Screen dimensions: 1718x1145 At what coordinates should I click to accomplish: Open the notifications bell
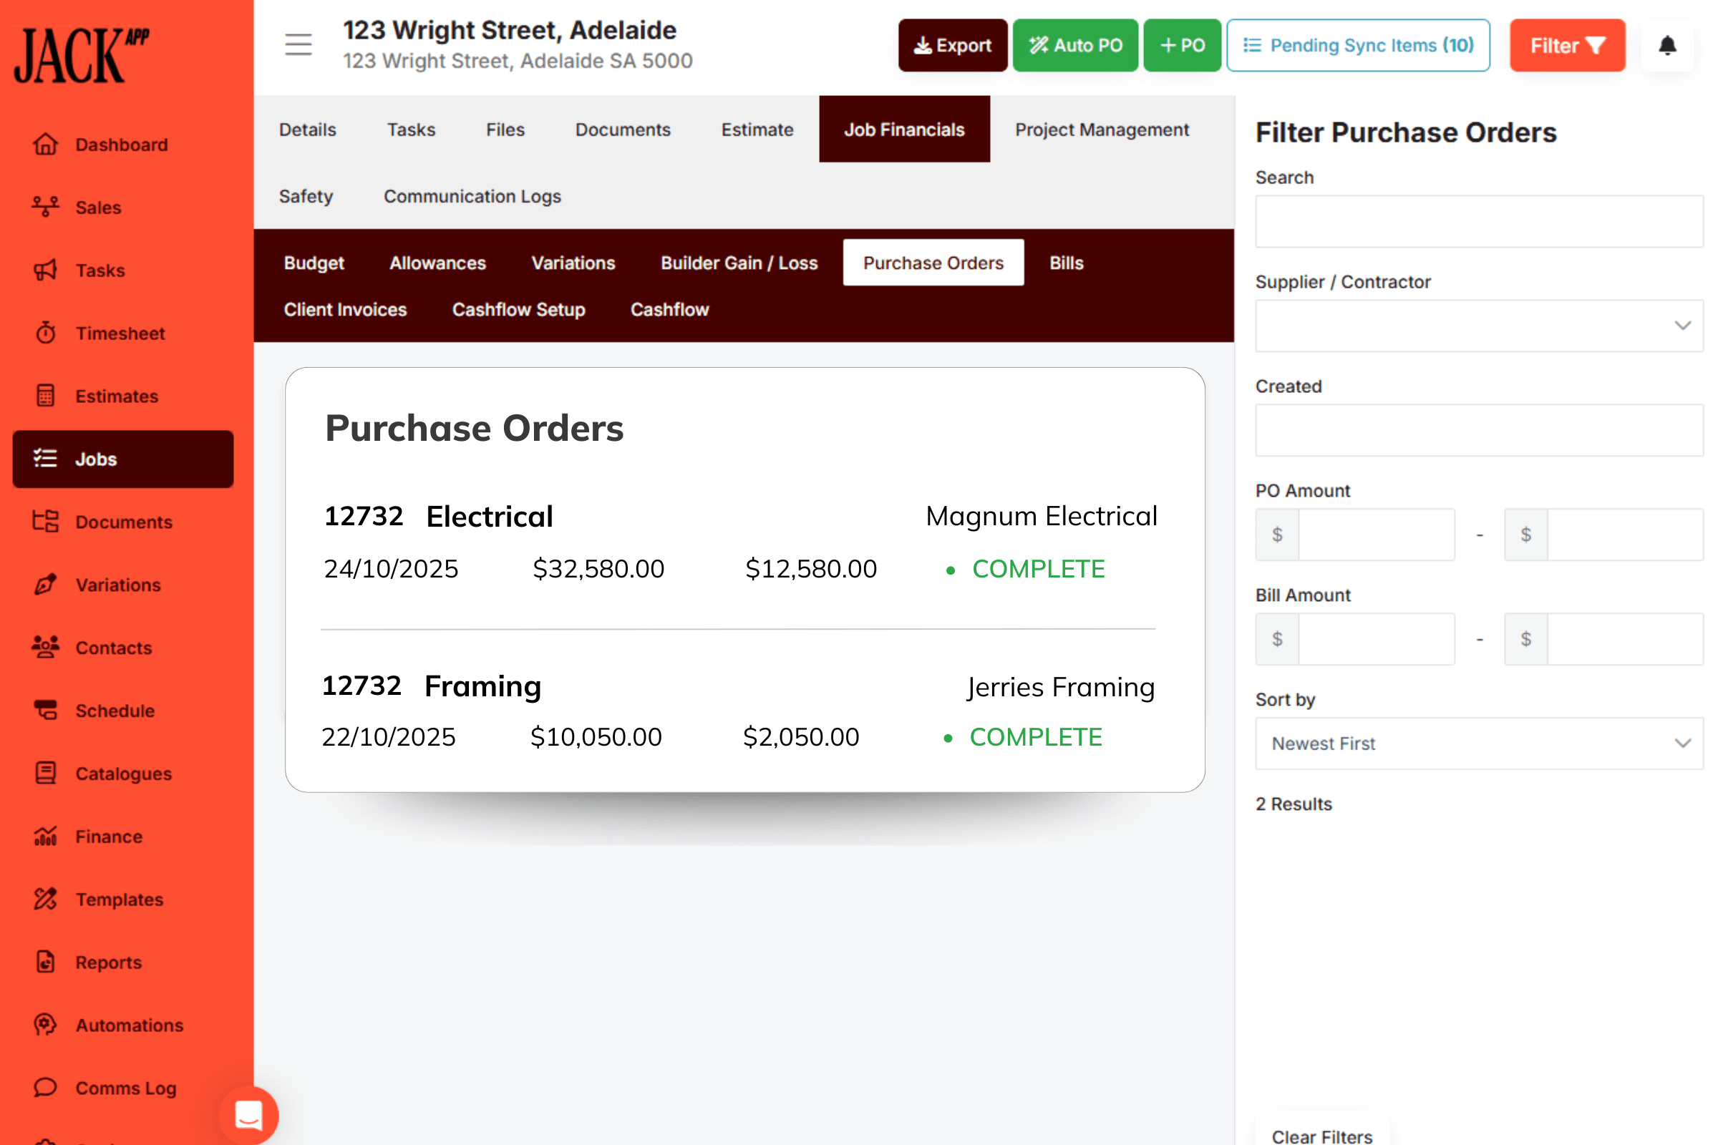coord(1667,45)
